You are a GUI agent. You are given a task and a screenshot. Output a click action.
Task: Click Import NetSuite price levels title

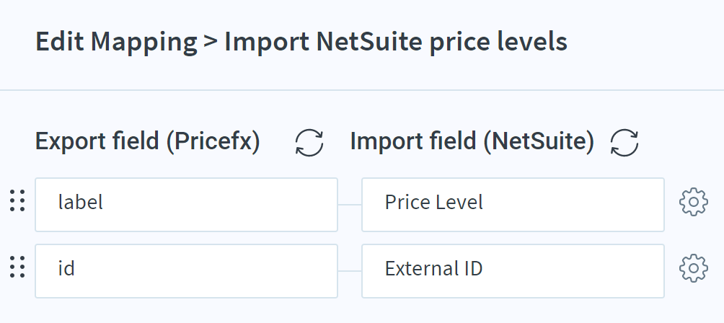[396, 42]
